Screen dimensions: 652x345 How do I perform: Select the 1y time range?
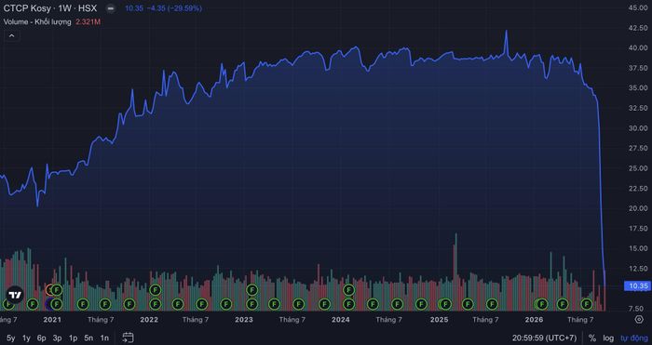click(26, 338)
